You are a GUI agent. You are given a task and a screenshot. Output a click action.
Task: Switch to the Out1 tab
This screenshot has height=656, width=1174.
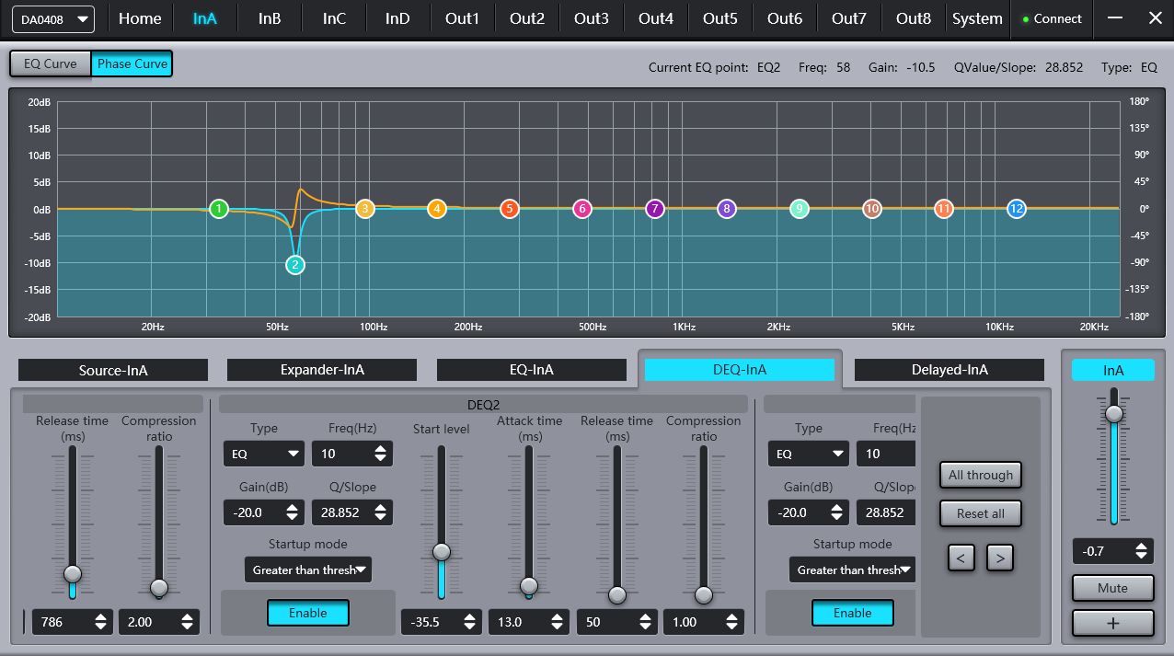pos(462,18)
